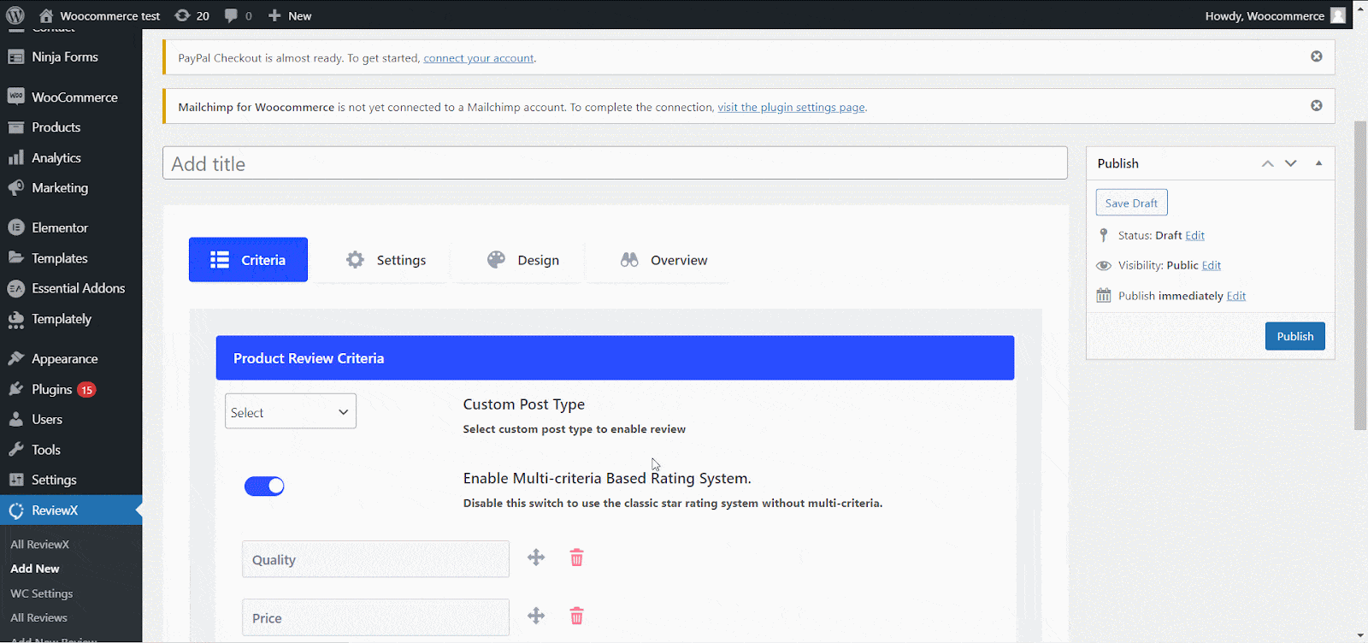This screenshot has height=643, width=1368.
Task: Click the Appearance paintbrush icon
Action: point(15,359)
